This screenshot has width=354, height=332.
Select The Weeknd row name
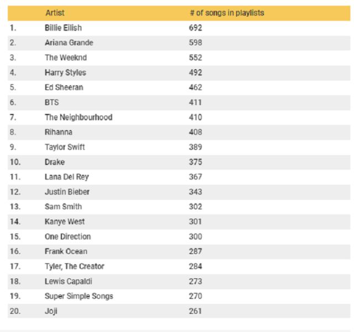pos(65,58)
